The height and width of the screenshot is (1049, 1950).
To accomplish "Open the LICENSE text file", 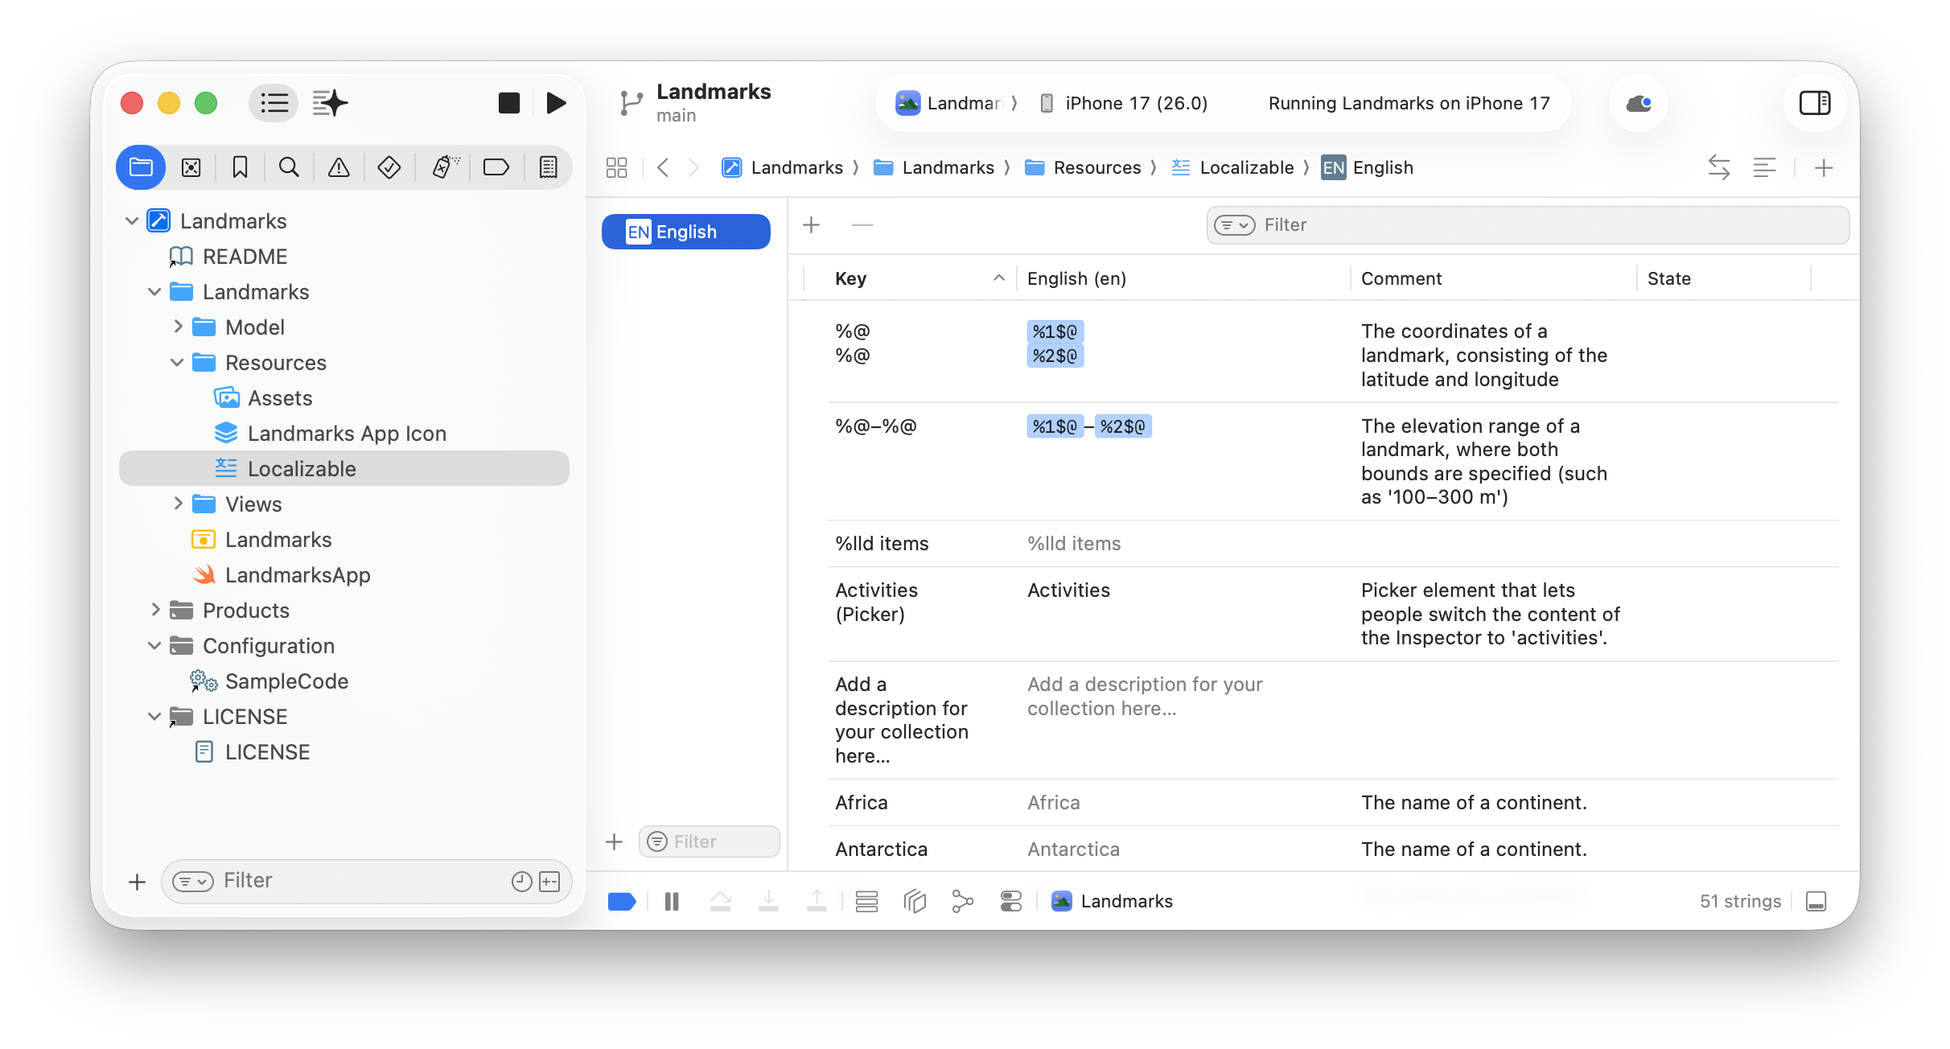I will (x=267, y=751).
